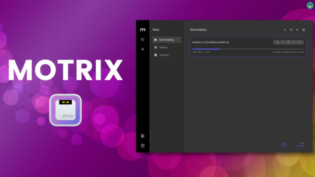
Task: Pause the kubuntu download task
Action: (x=277, y=42)
